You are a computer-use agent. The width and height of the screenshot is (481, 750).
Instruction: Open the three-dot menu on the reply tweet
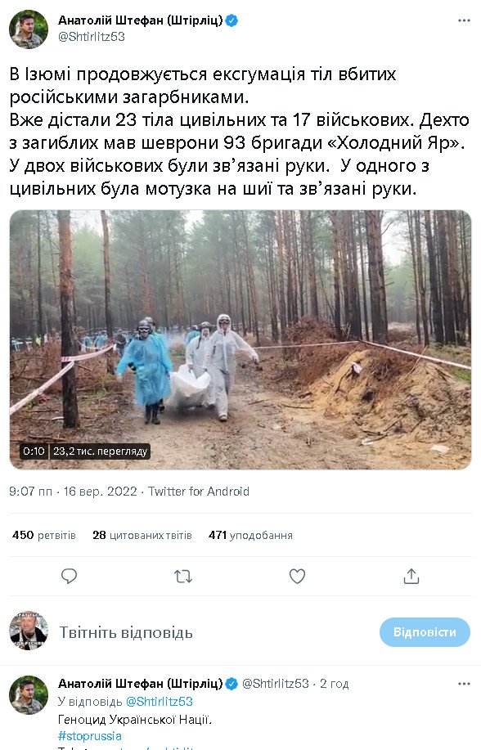tap(464, 684)
